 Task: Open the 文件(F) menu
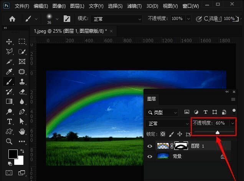tap(22, 6)
